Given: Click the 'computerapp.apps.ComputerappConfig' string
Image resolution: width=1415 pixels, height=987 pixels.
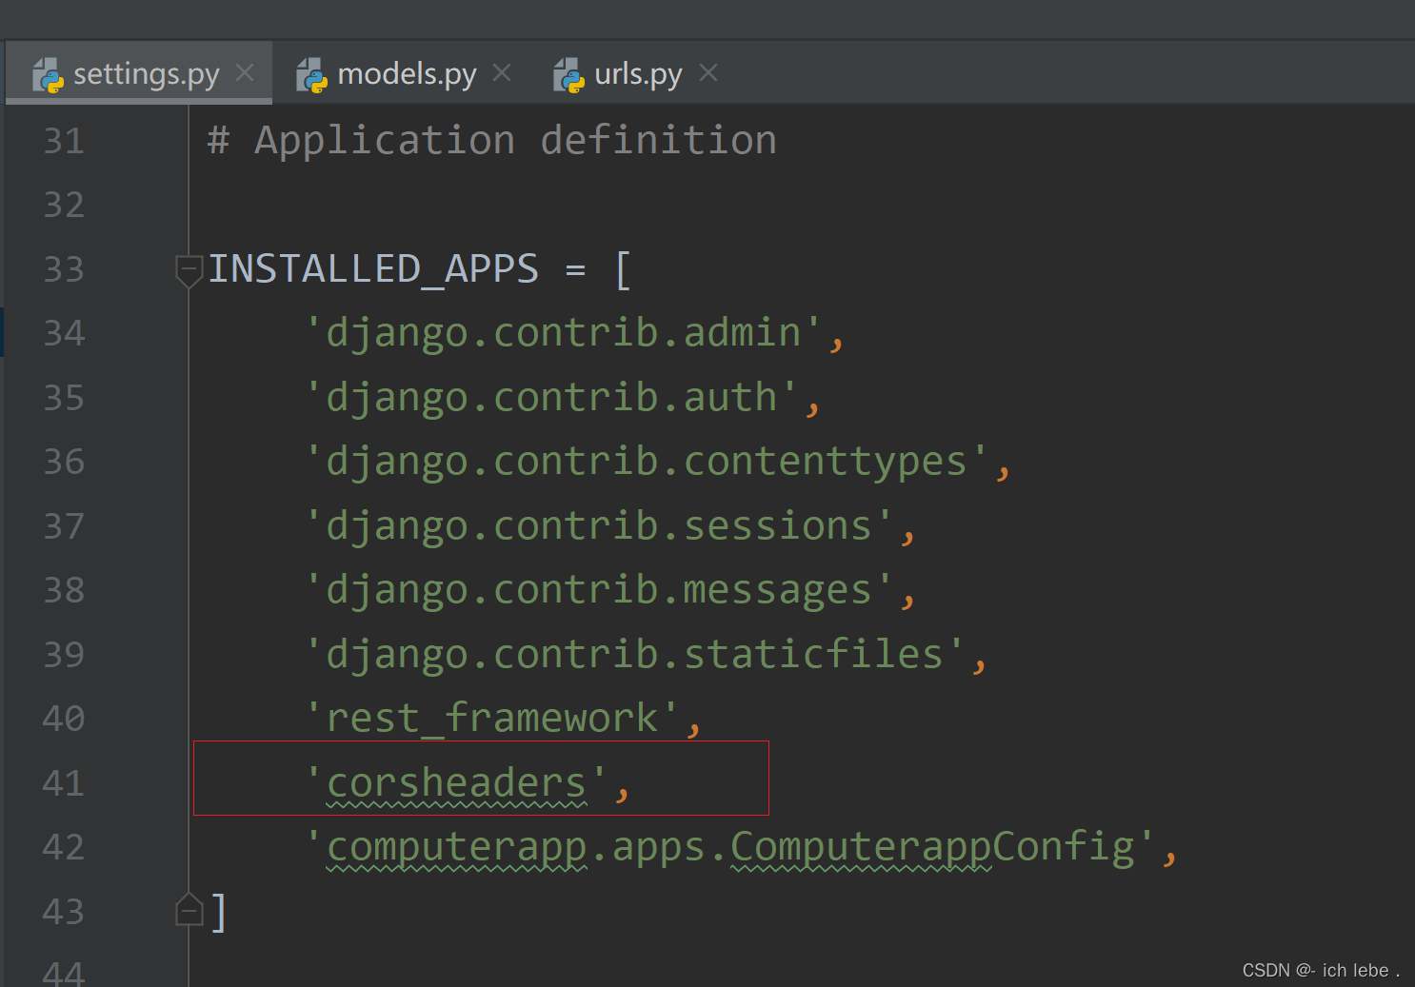Looking at the screenshot, I should click(730, 847).
